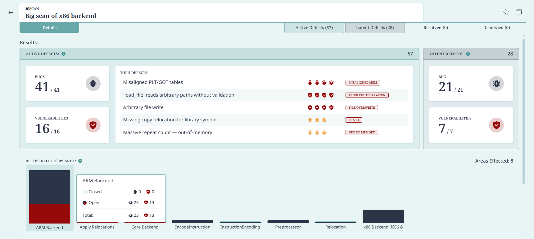Click the bug icon in active Bugs card

pyautogui.click(x=93, y=84)
